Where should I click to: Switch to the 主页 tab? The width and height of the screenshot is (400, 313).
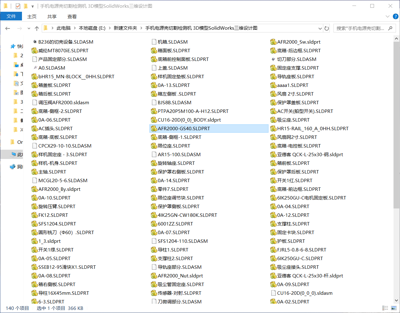click(32, 16)
